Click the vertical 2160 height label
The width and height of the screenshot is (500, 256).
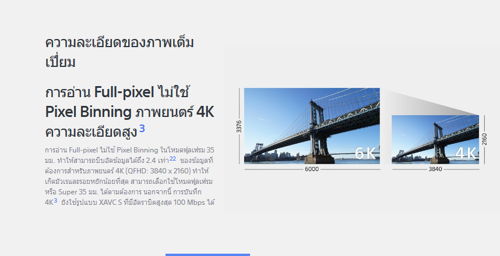point(484,139)
